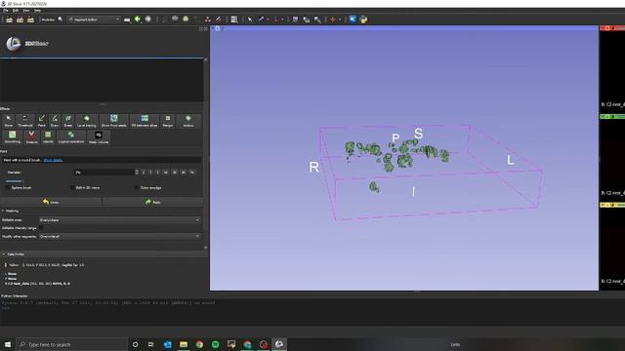Image resolution: width=625 pixels, height=351 pixels.
Task: Select the Fill between slices effect
Action: coord(145,121)
